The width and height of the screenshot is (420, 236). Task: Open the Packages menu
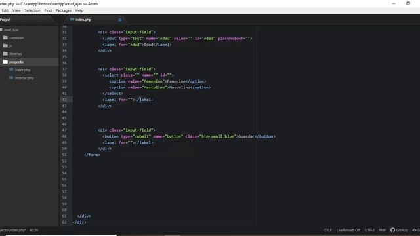64,10
